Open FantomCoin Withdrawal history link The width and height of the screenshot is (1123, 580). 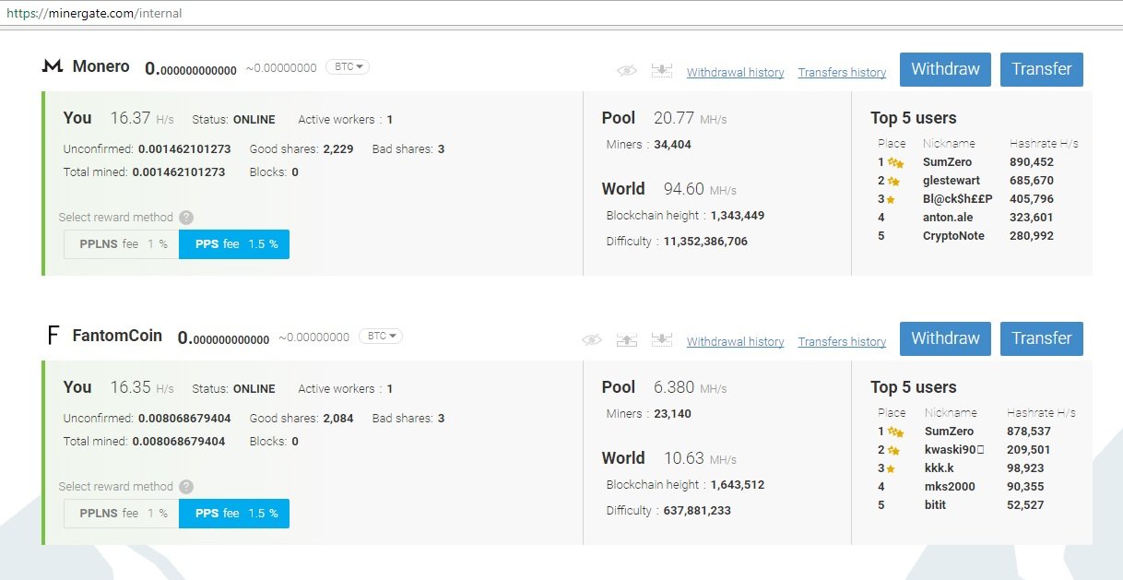click(x=736, y=341)
